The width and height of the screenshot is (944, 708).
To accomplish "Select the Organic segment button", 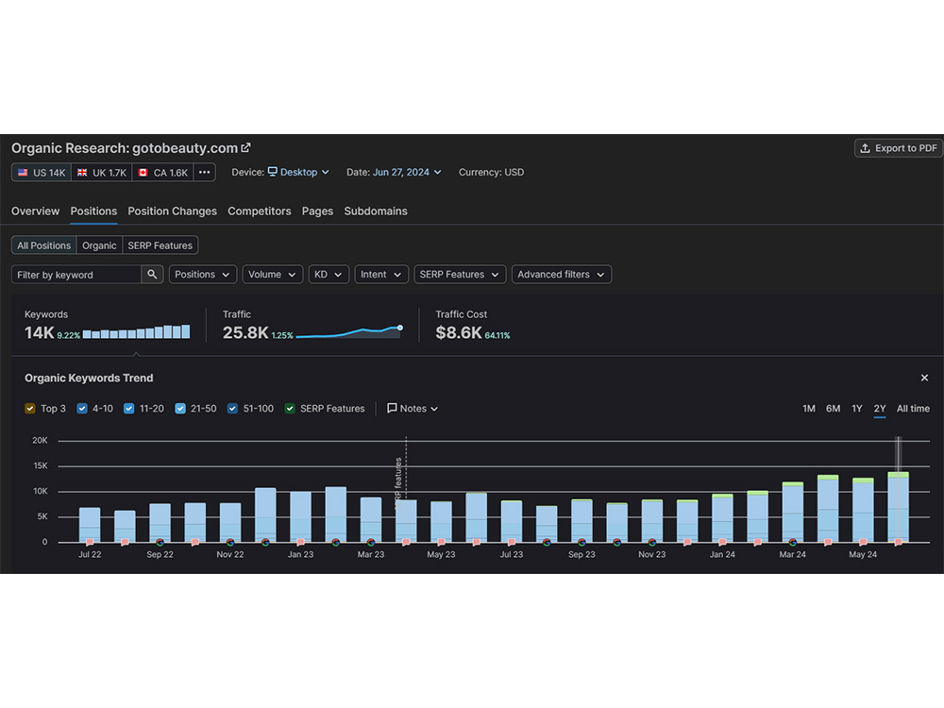I will (99, 245).
